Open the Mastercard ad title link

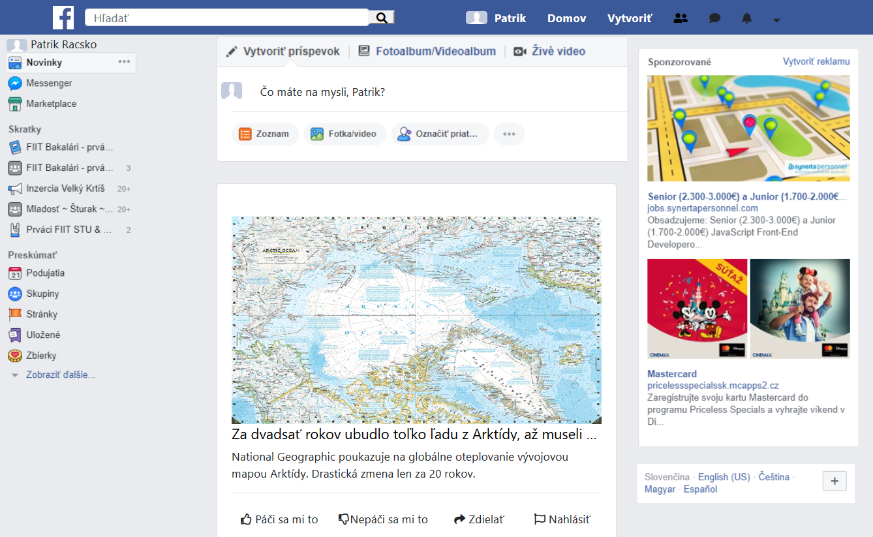[x=672, y=374]
